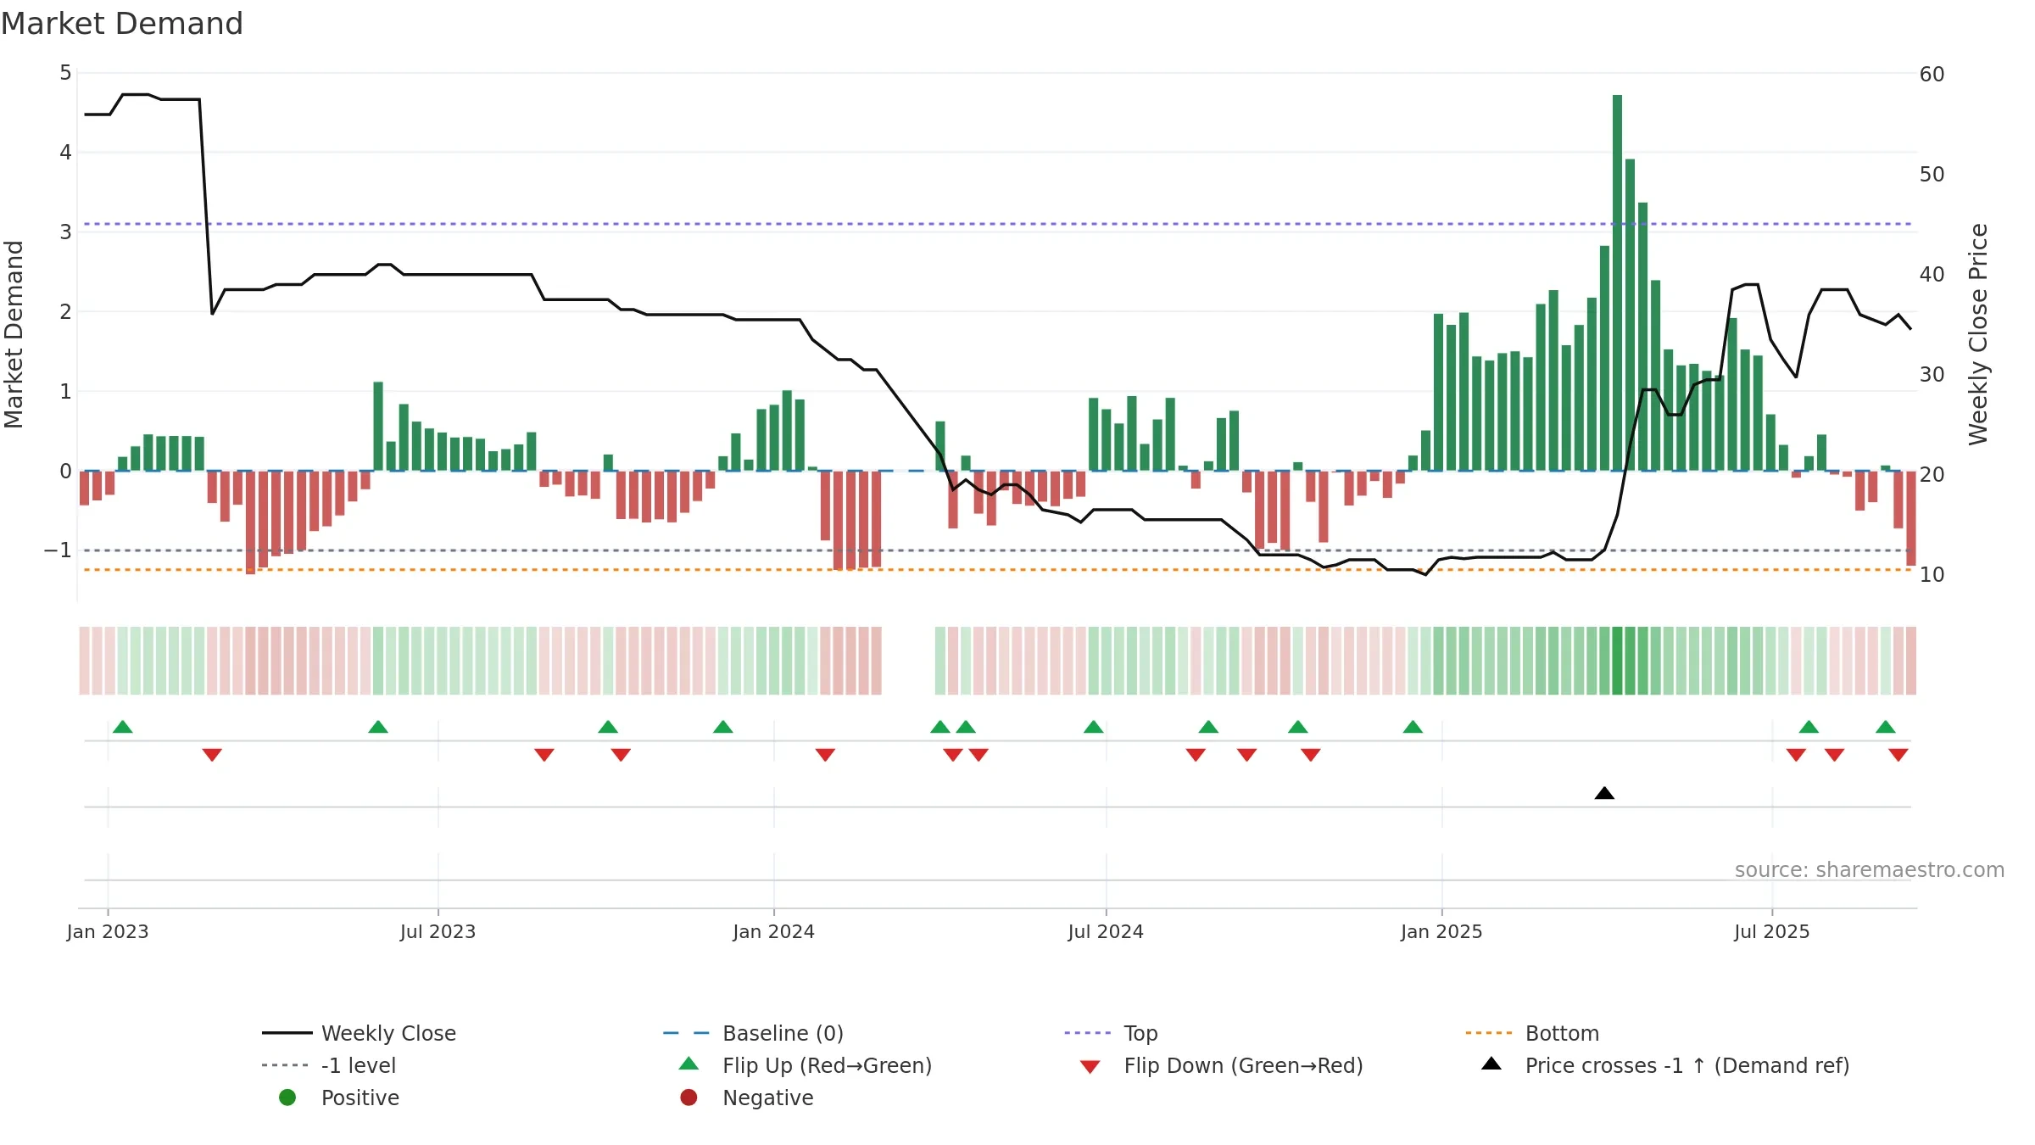
Task: Click the Weekly Close Price axis label
Action: [x=1978, y=334]
